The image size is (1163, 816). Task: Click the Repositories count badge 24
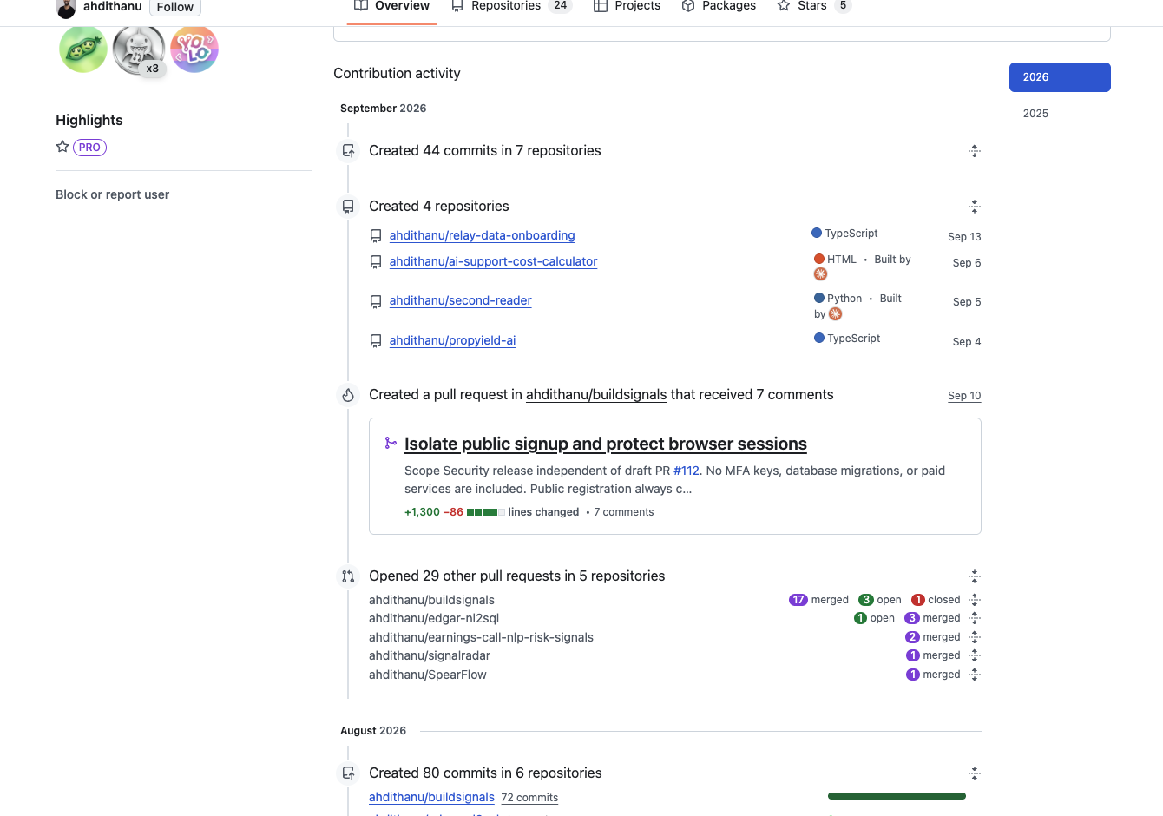[x=561, y=6]
